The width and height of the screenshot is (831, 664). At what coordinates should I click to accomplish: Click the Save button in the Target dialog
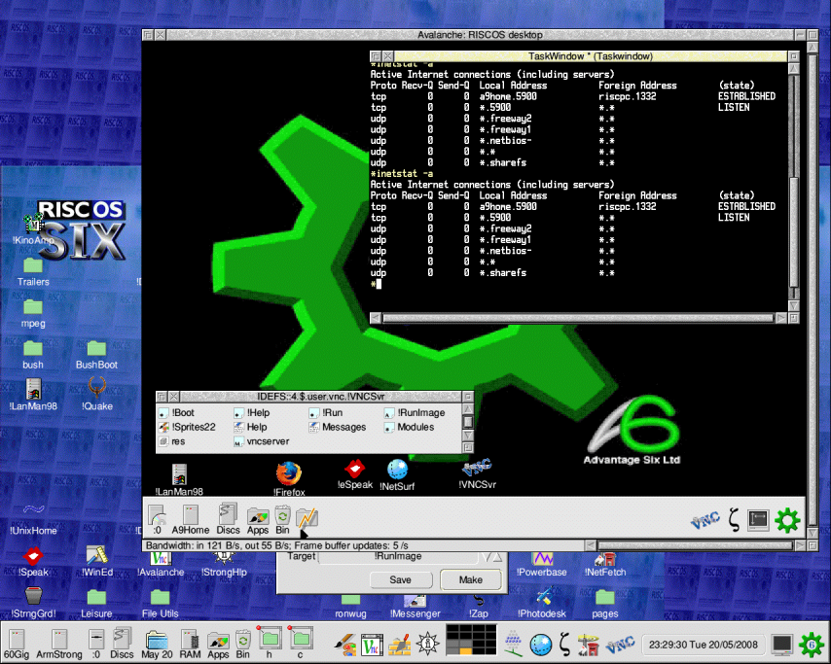coord(400,579)
